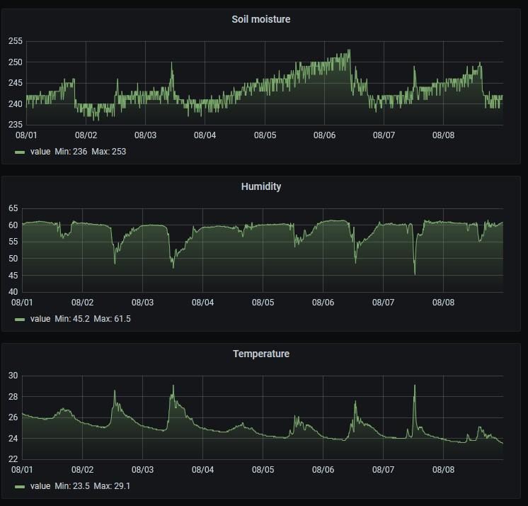Click Humidity legend 'Max: 61.5' value

point(112,319)
